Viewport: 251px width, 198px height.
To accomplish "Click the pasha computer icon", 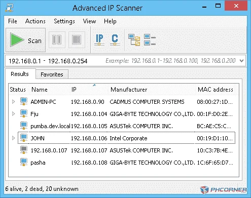I will point(24,162).
